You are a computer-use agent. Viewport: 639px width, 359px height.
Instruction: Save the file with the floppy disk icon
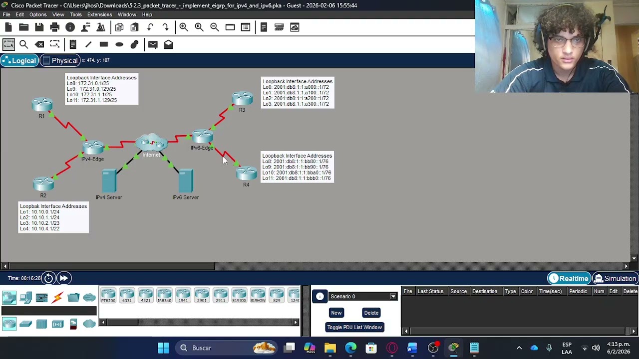39,27
